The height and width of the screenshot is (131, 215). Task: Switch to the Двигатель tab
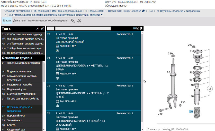pos(20,20)
